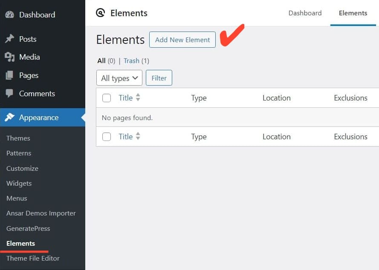Open Posts in the sidebar menu
The height and width of the screenshot is (270, 379).
pyautogui.click(x=28, y=39)
